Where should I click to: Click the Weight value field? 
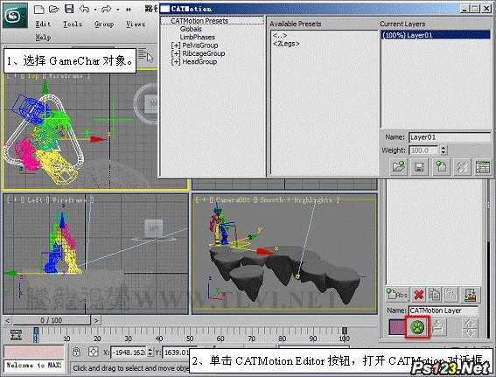423,150
